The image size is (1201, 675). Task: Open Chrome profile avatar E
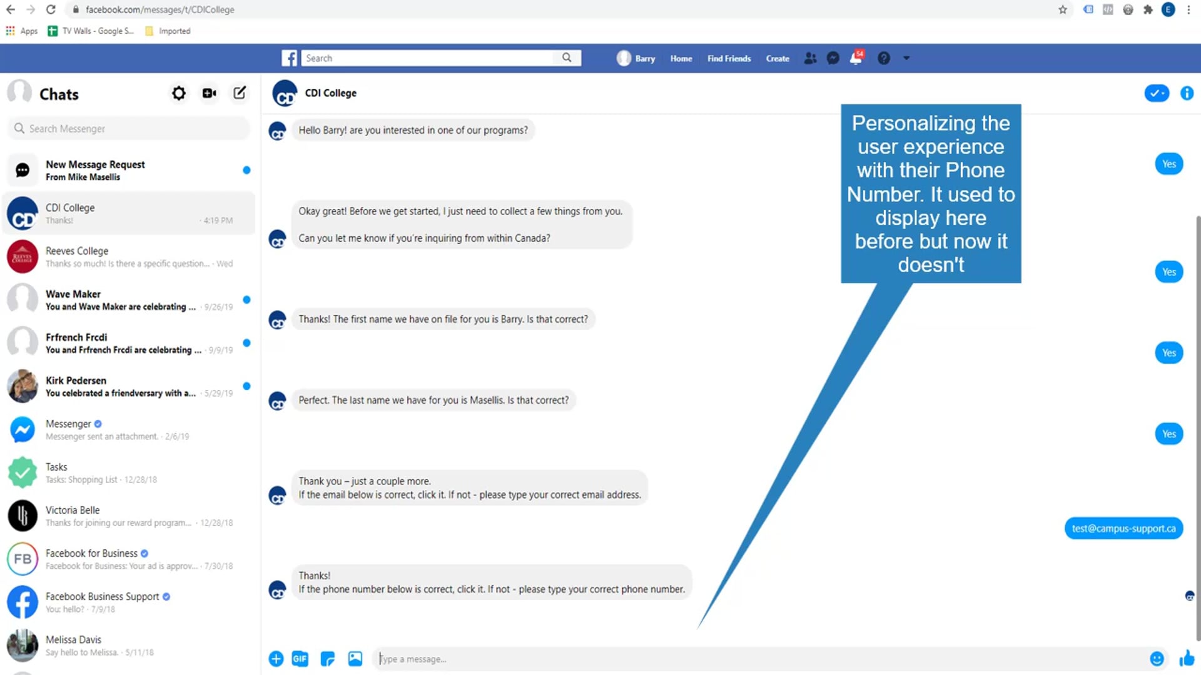pos(1168,9)
